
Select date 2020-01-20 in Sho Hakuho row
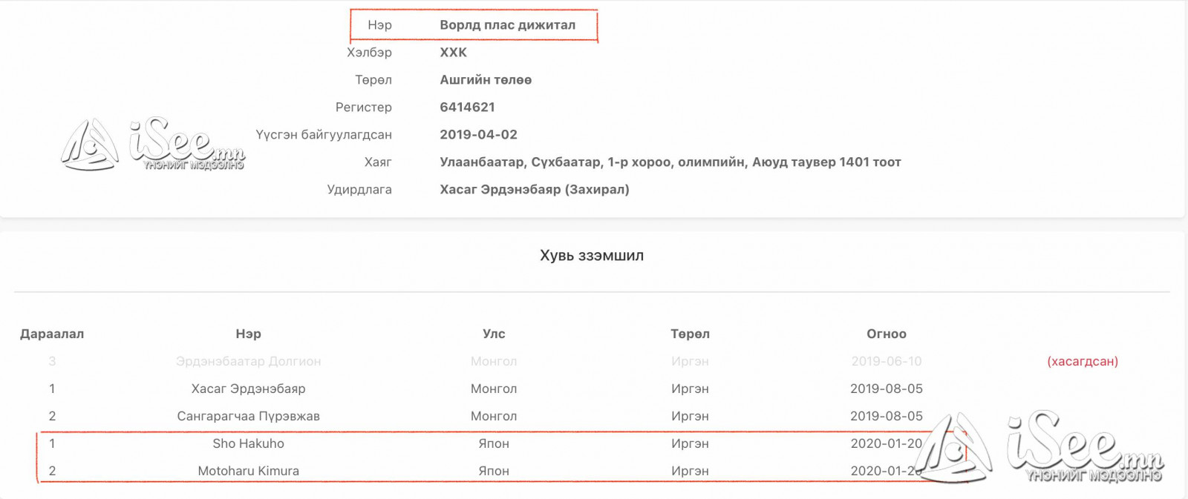pyautogui.click(x=887, y=444)
